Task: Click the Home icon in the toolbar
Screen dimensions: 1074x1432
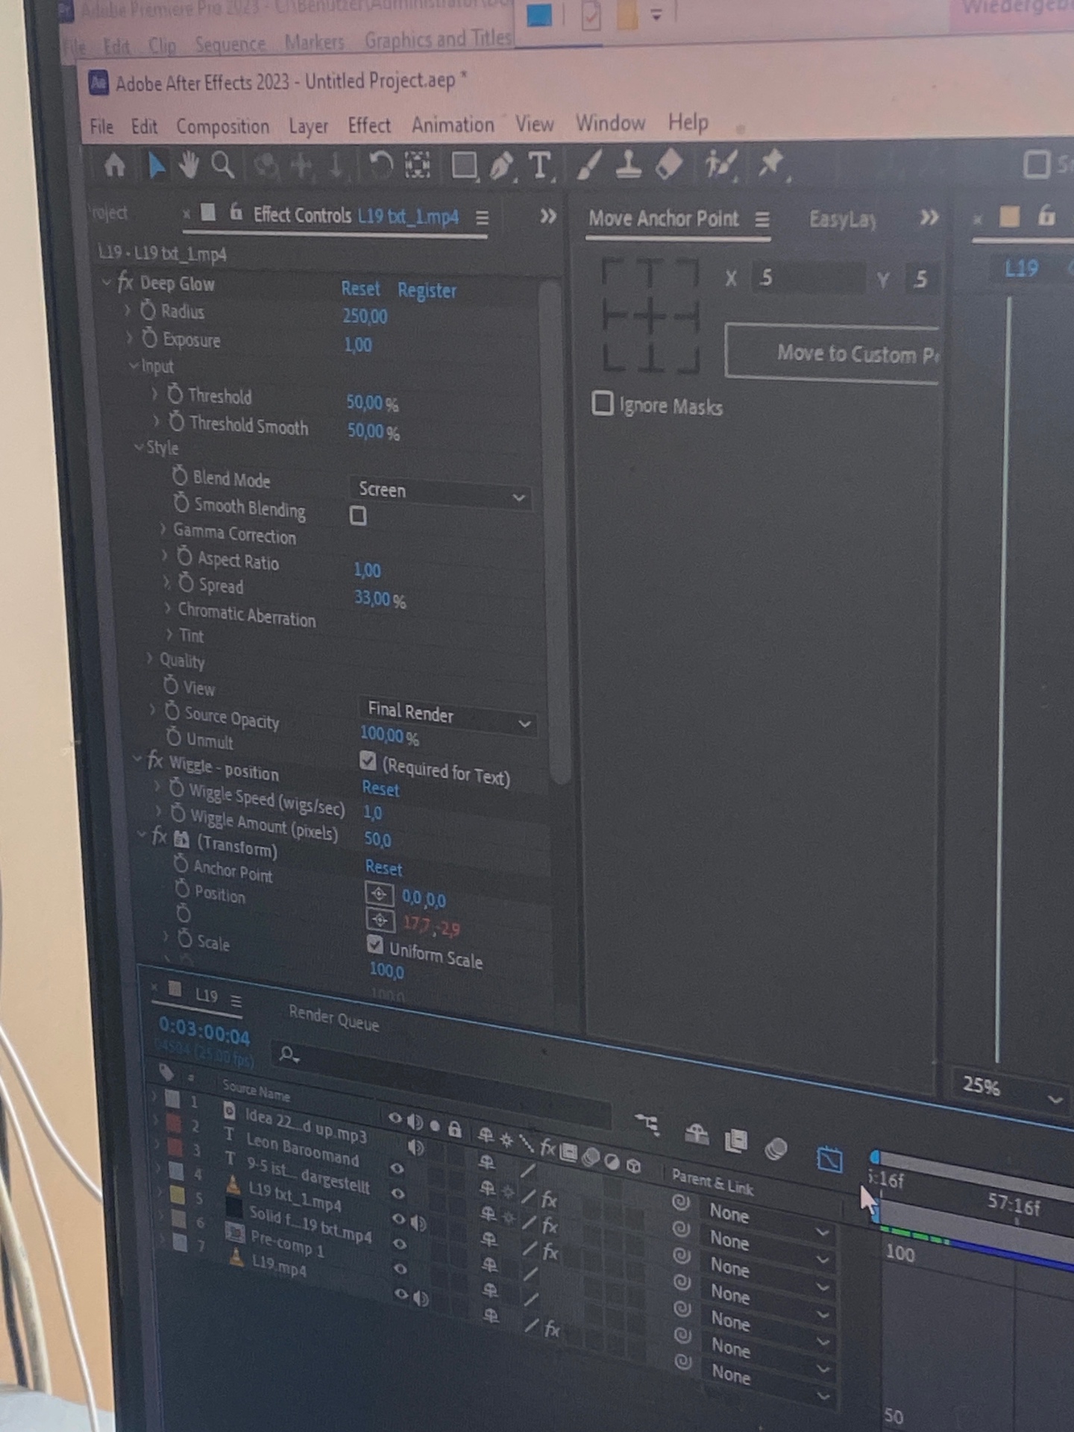Action: click(114, 165)
